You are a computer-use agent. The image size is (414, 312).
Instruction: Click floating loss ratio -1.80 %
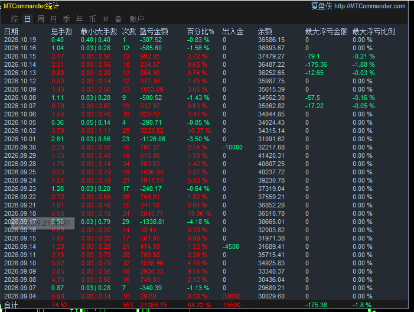pos(364,64)
